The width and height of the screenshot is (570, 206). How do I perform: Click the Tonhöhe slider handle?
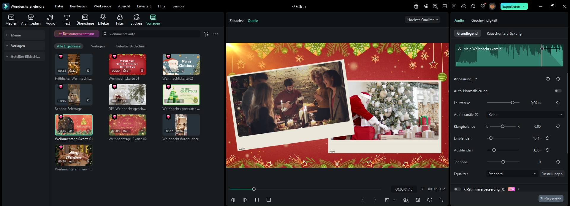point(503,162)
